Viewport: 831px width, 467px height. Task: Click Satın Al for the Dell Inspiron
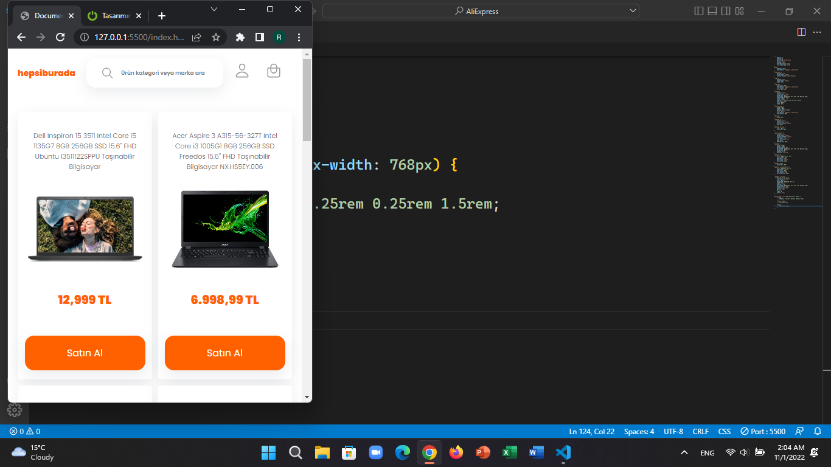[x=85, y=353]
